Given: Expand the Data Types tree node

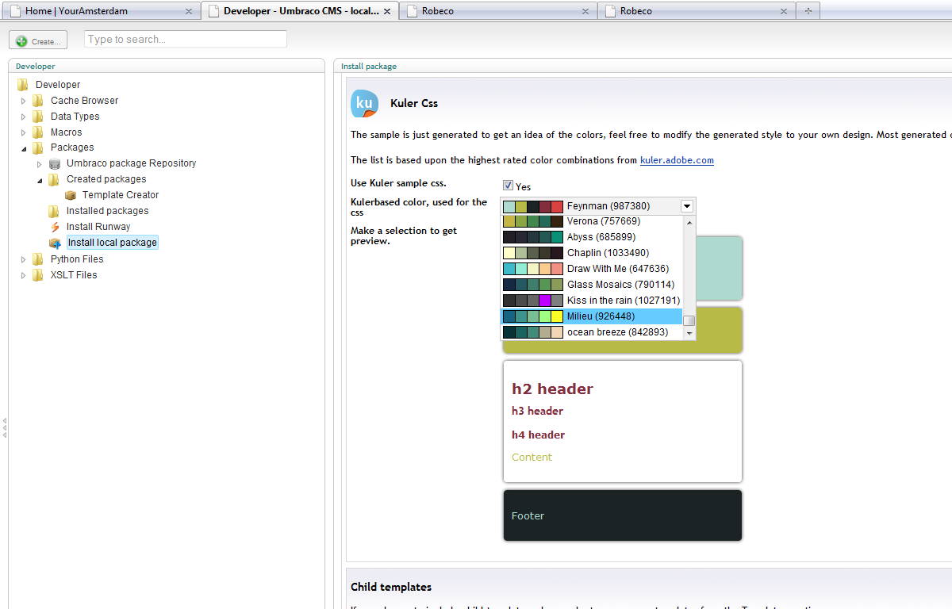Looking at the screenshot, I should point(24,117).
